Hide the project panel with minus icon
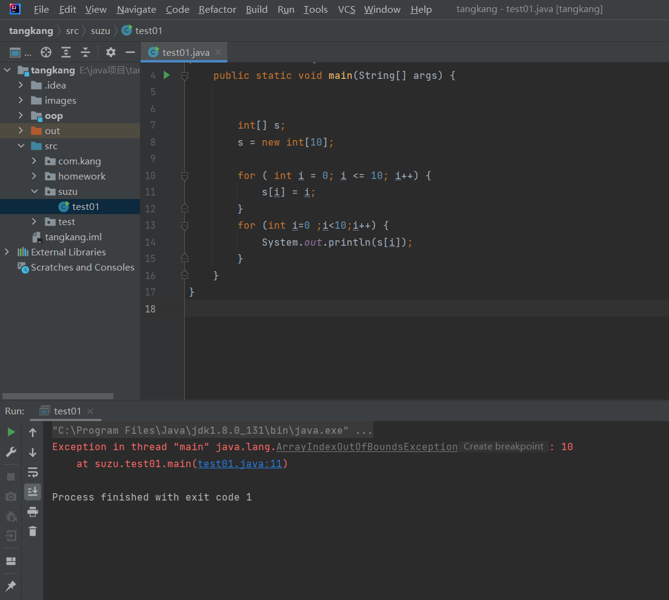The image size is (669, 600). [130, 53]
